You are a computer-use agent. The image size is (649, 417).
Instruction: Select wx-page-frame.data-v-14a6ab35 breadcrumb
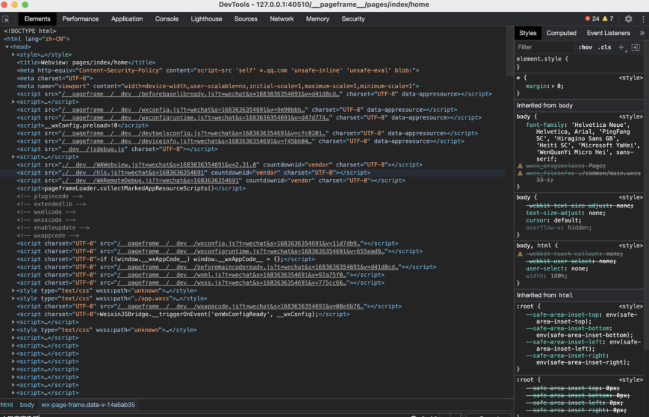point(88,404)
